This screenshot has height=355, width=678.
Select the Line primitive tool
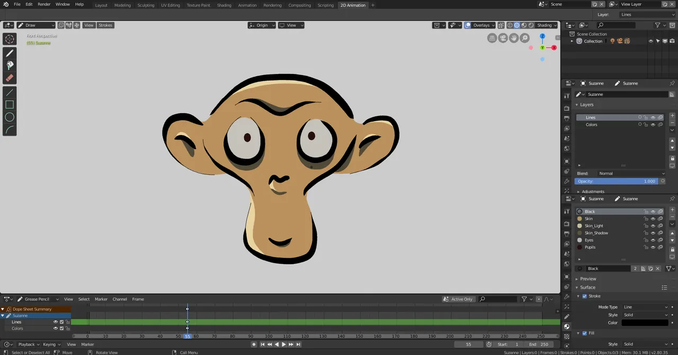pyautogui.click(x=10, y=93)
